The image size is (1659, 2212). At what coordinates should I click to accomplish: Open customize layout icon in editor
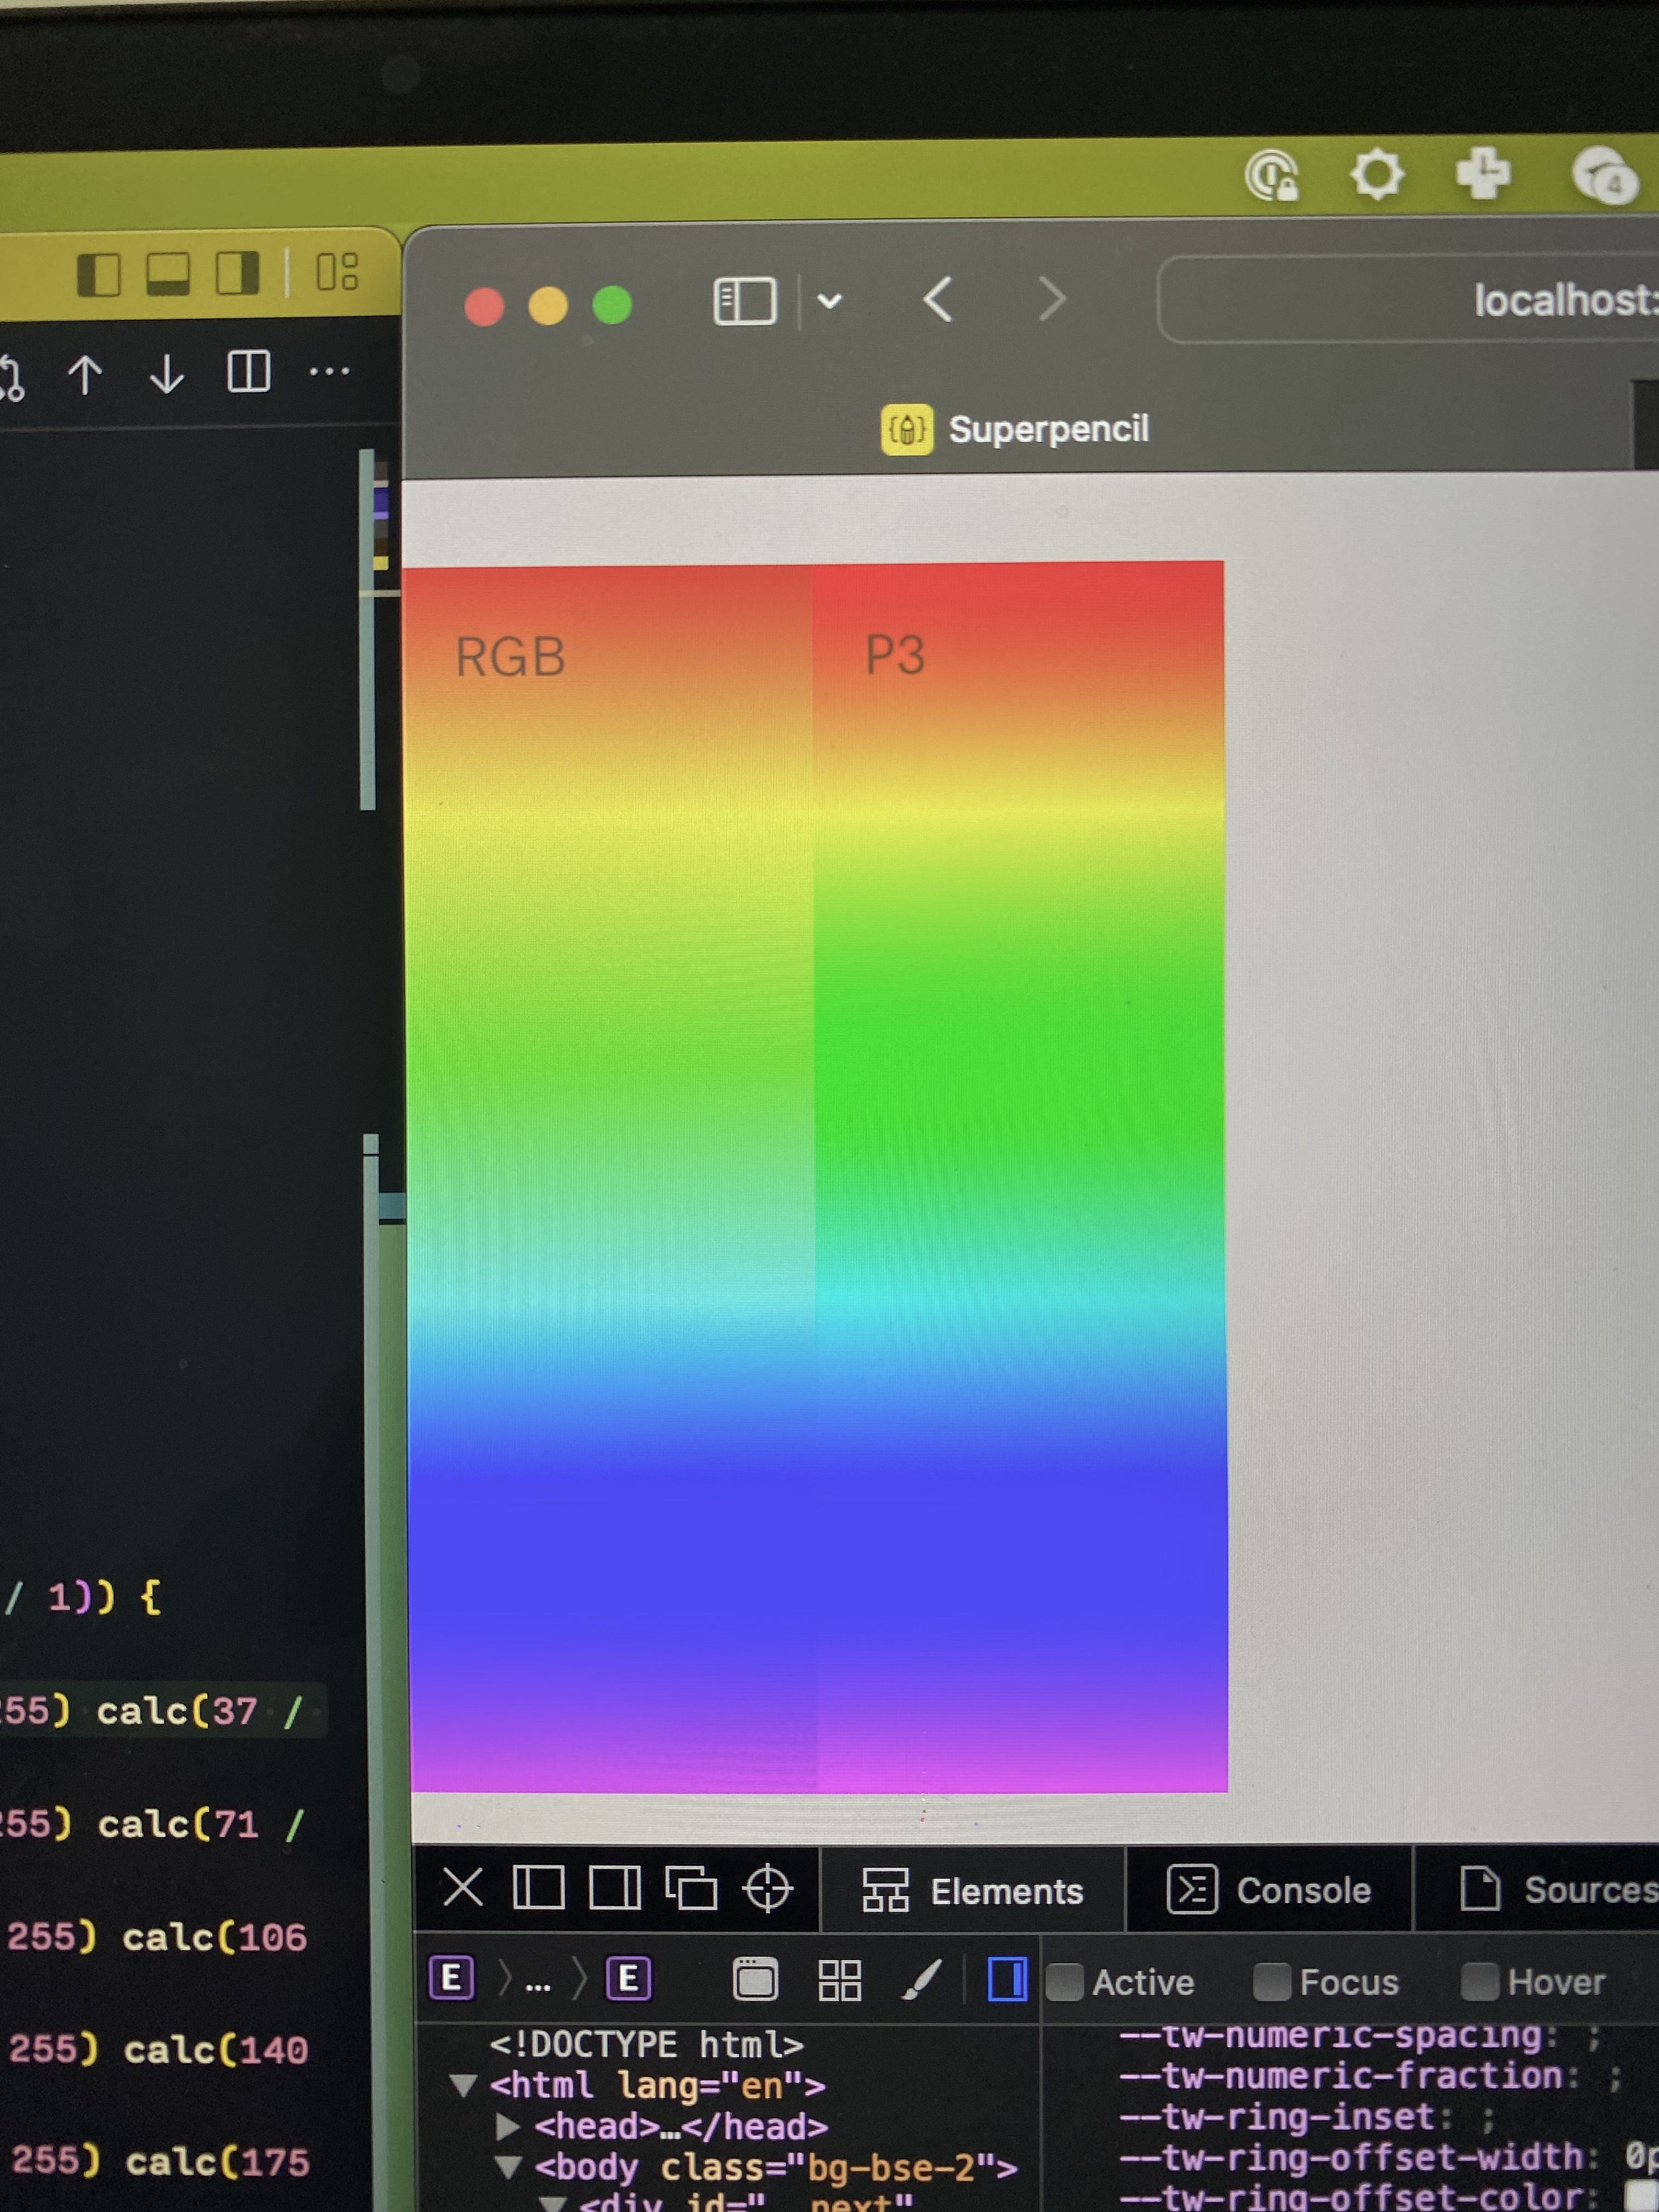pyautogui.click(x=337, y=271)
